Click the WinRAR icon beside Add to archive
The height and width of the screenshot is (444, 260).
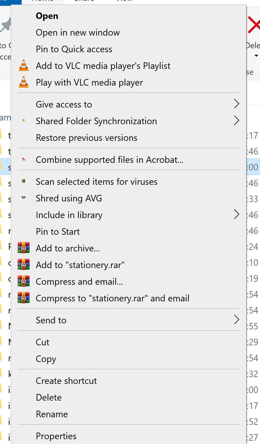(23, 248)
